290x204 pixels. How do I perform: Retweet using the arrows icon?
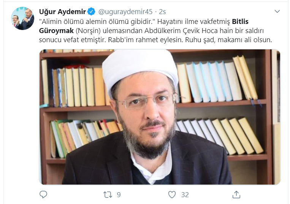pyautogui.click(x=108, y=195)
